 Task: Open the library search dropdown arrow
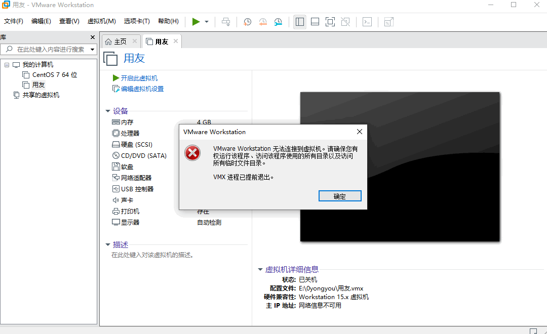click(x=93, y=50)
